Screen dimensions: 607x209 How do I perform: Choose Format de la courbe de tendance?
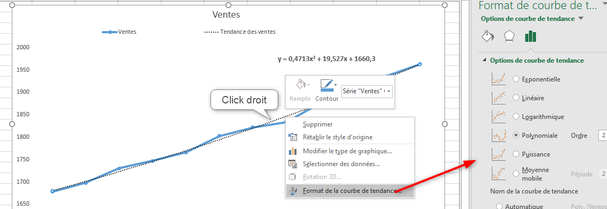(x=350, y=190)
